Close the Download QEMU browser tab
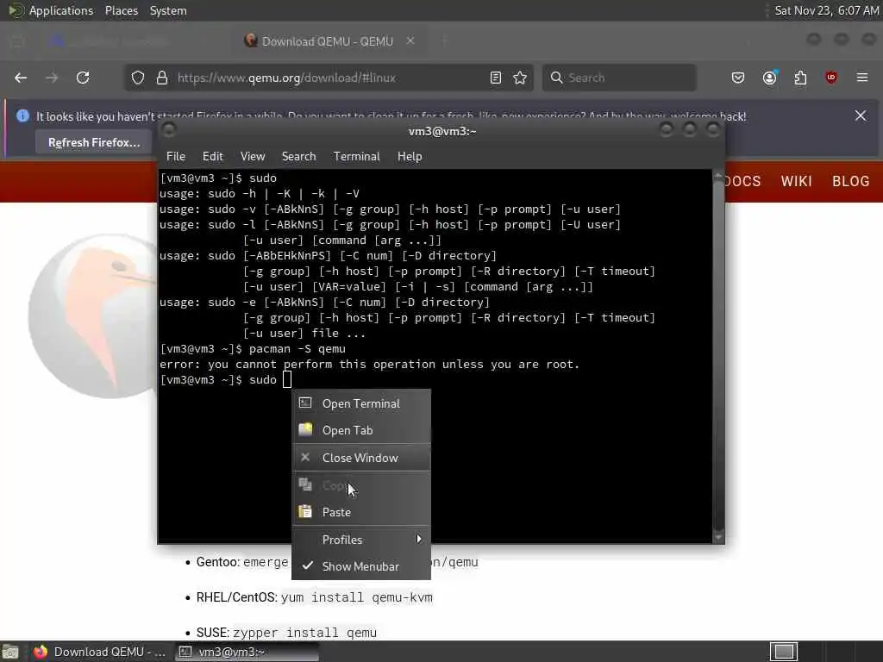The height and width of the screenshot is (662, 883). [x=410, y=41]
